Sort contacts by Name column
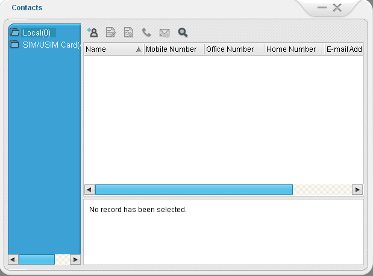373x276 pixels. point(114,49)
